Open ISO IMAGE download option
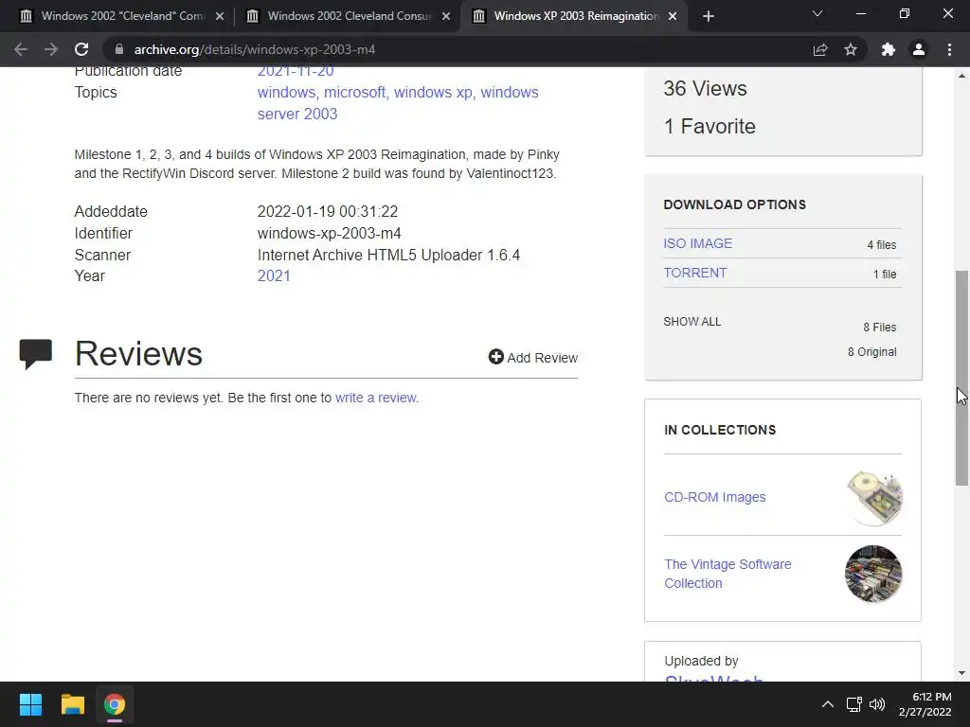The width and height of the screenshot is (970, 727). [x=698, y=243]
